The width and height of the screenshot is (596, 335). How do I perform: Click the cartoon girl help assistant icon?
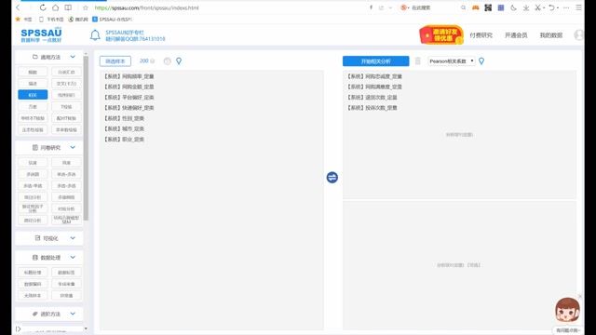pyautogui.click(x=567, y=310)
